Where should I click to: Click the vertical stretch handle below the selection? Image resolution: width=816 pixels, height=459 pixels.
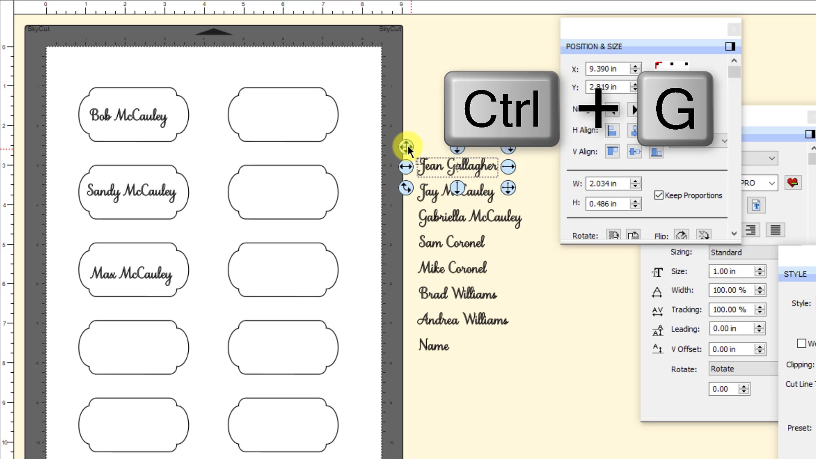click(457, 188)
